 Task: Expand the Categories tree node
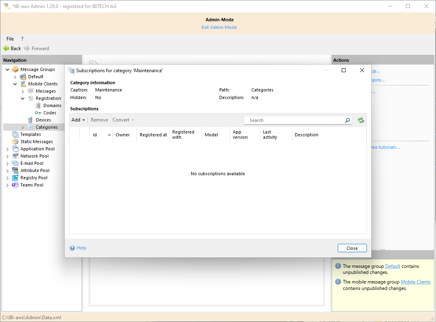[x=23, y=128]
